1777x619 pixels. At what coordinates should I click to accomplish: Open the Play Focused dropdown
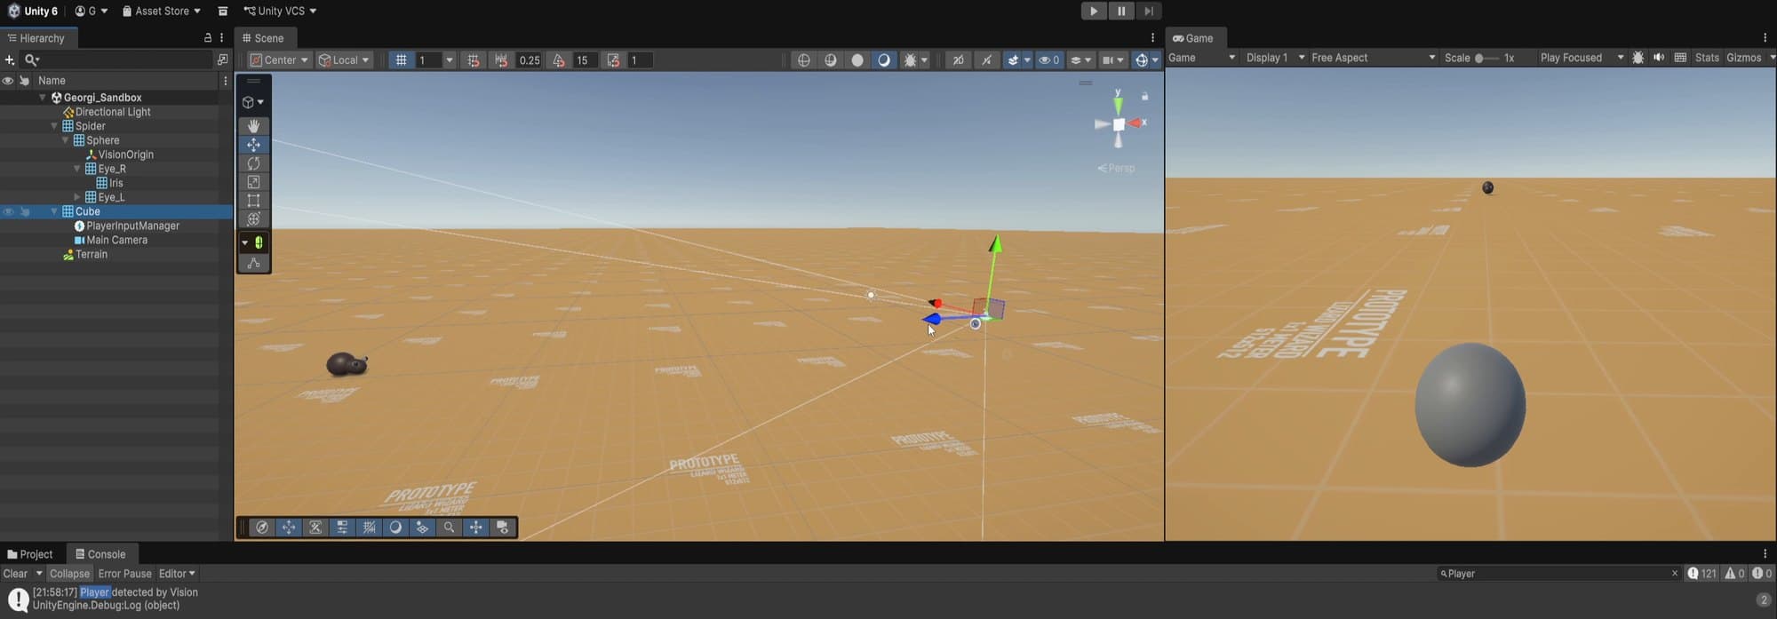click(1582, 58)
